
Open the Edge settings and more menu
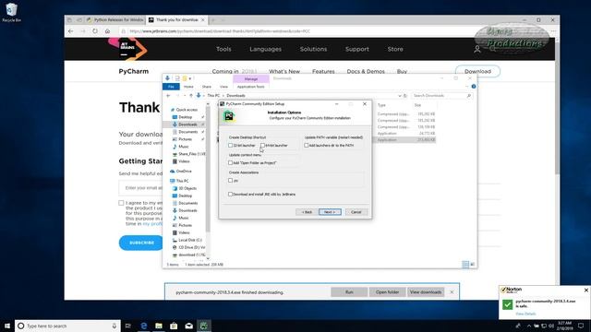[x=553, y=31]
